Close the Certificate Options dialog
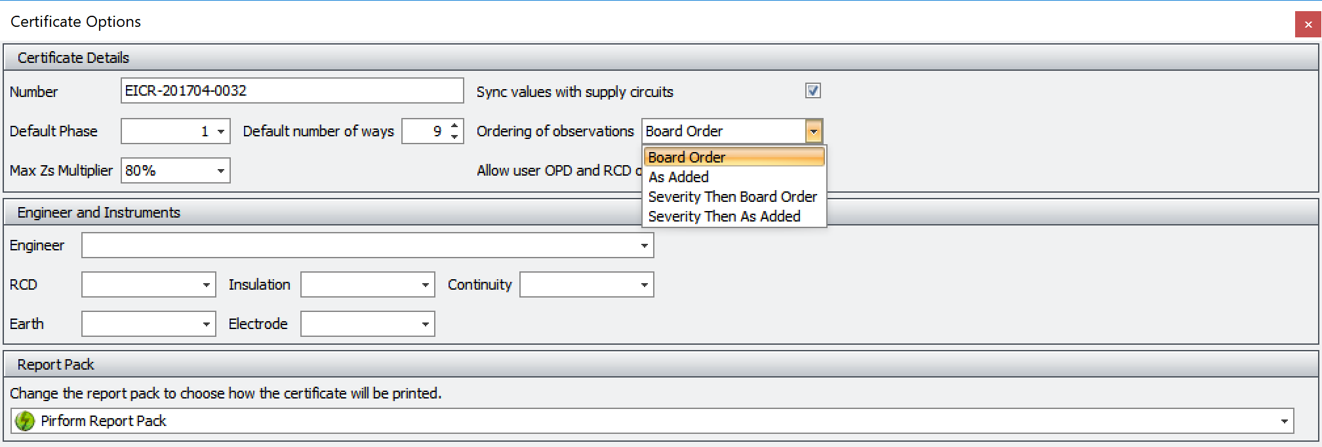Viewport: 1322px width, 447px height. coord(1308,25)
